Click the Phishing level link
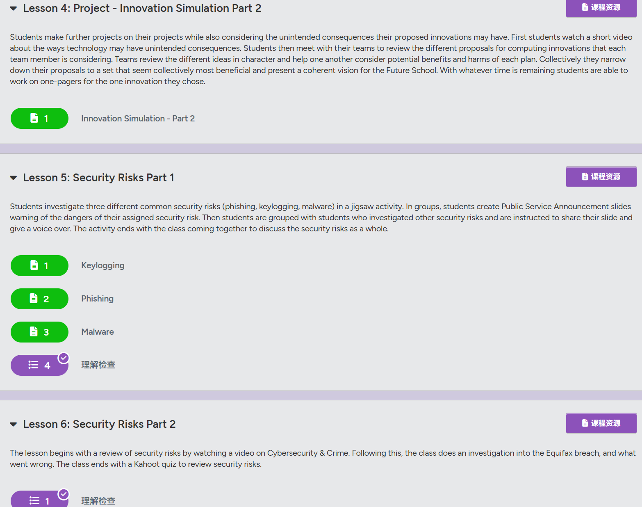The width and height of the screenshot is (642, 507). click(x=98, y=299)
